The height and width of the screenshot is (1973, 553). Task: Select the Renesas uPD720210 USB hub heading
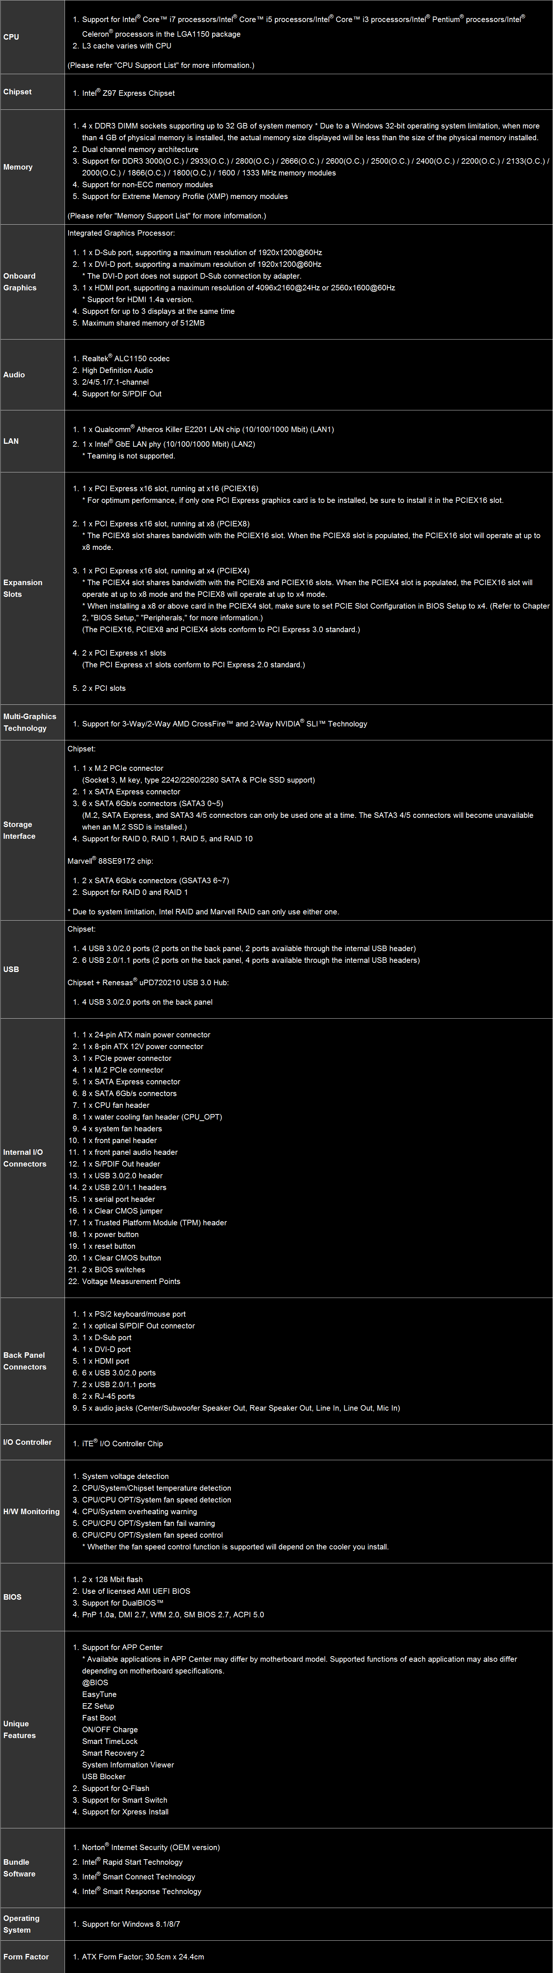click(148, 982)
